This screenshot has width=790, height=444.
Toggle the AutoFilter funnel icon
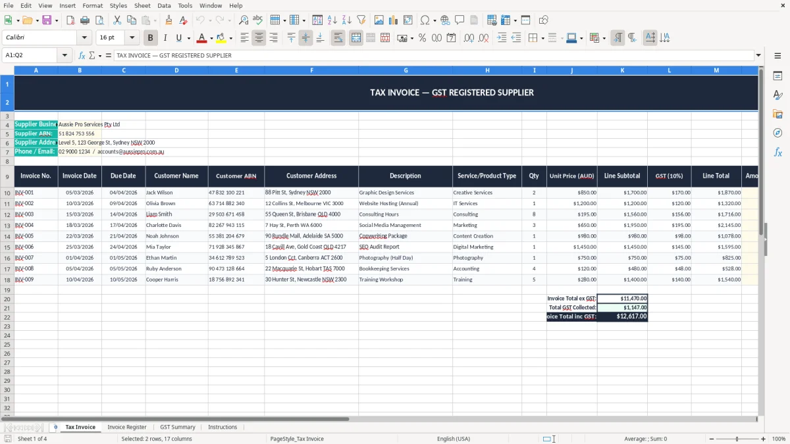pyautogui.click(x=361, y=20)
